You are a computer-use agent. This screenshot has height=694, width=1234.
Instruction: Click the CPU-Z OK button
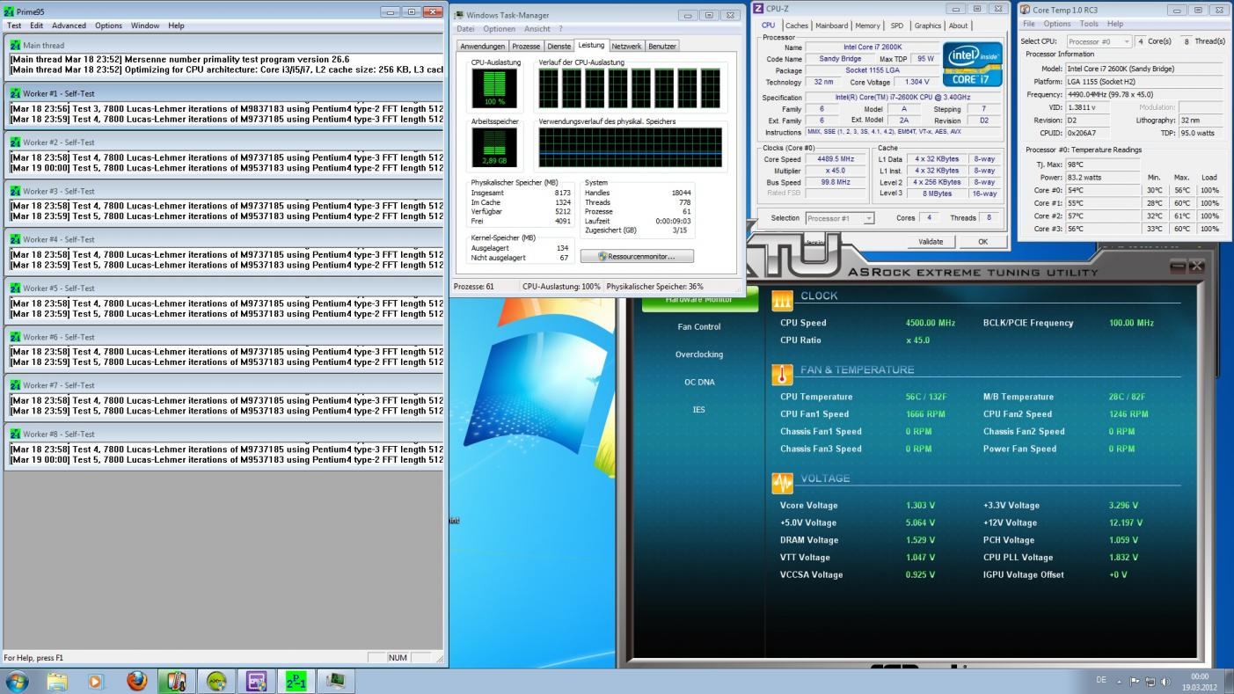point(982,241)
